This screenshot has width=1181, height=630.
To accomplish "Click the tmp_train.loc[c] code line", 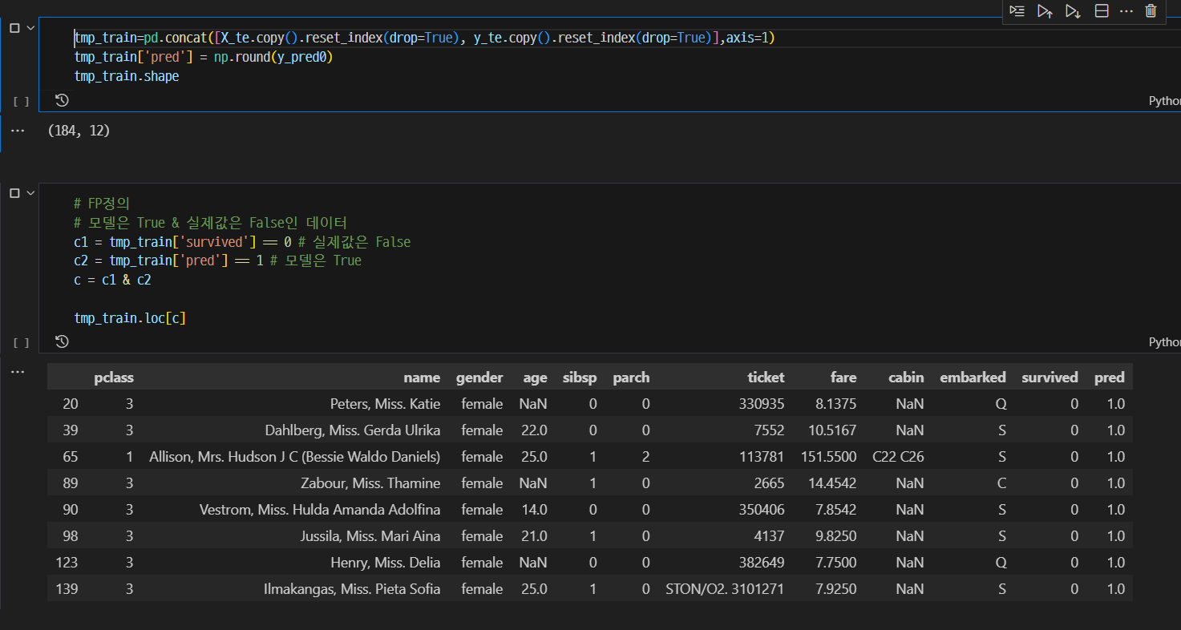I will pyautogui.click(x=130, y=318).
